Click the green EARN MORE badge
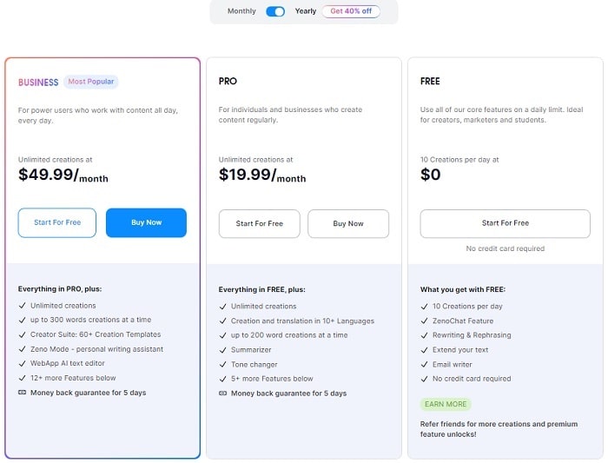The image size is (608, 463). coord(446,404)
